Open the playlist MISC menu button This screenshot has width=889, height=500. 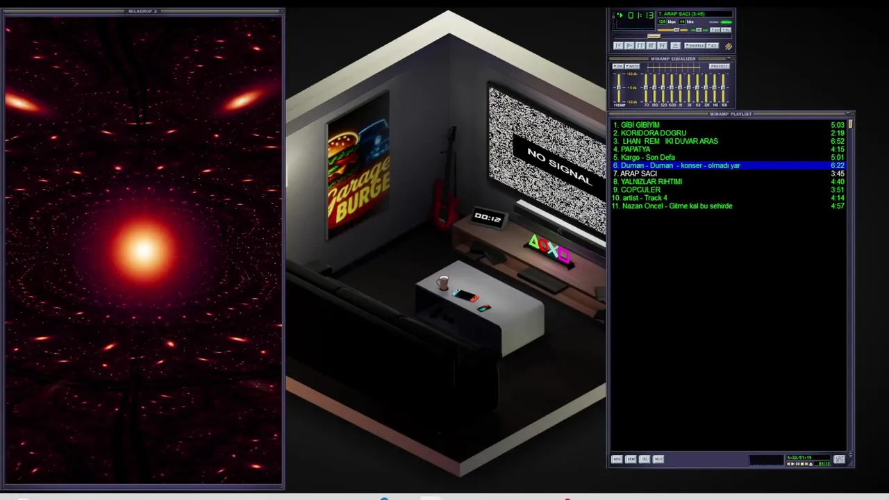(x=658, y=459)
